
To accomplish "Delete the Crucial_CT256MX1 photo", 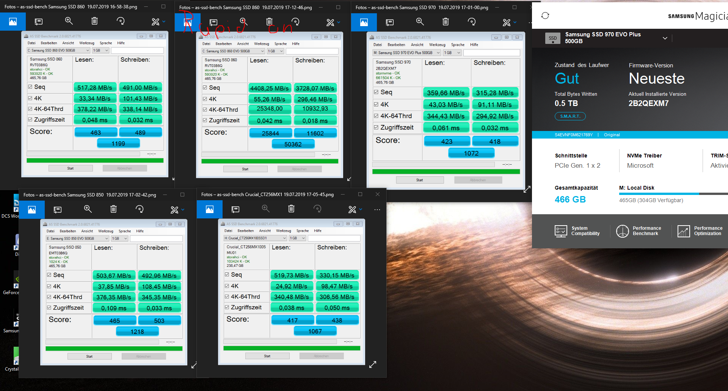I will pos(291,209).
